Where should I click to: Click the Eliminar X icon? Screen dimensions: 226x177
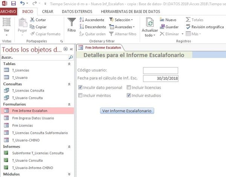click(x=162, y=34)
